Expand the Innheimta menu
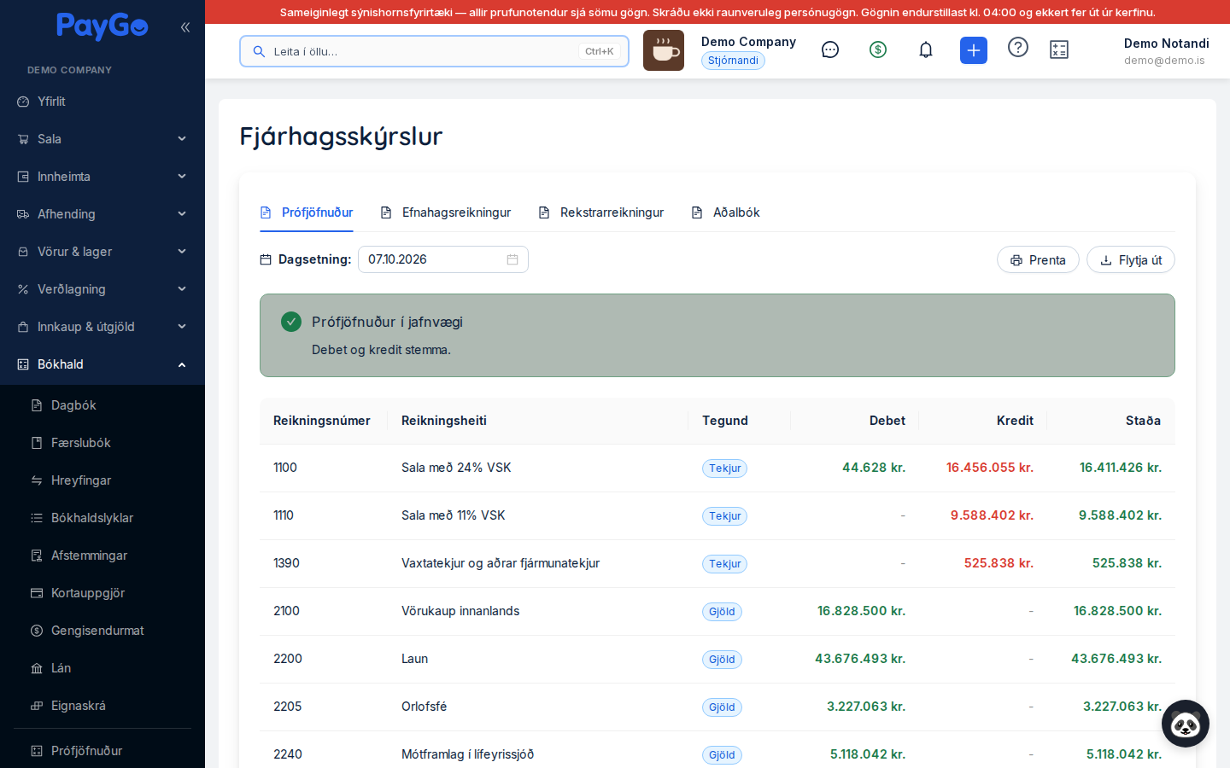Image resolution: width=1230 pixels, height=768 pixels. coord(102,177)
